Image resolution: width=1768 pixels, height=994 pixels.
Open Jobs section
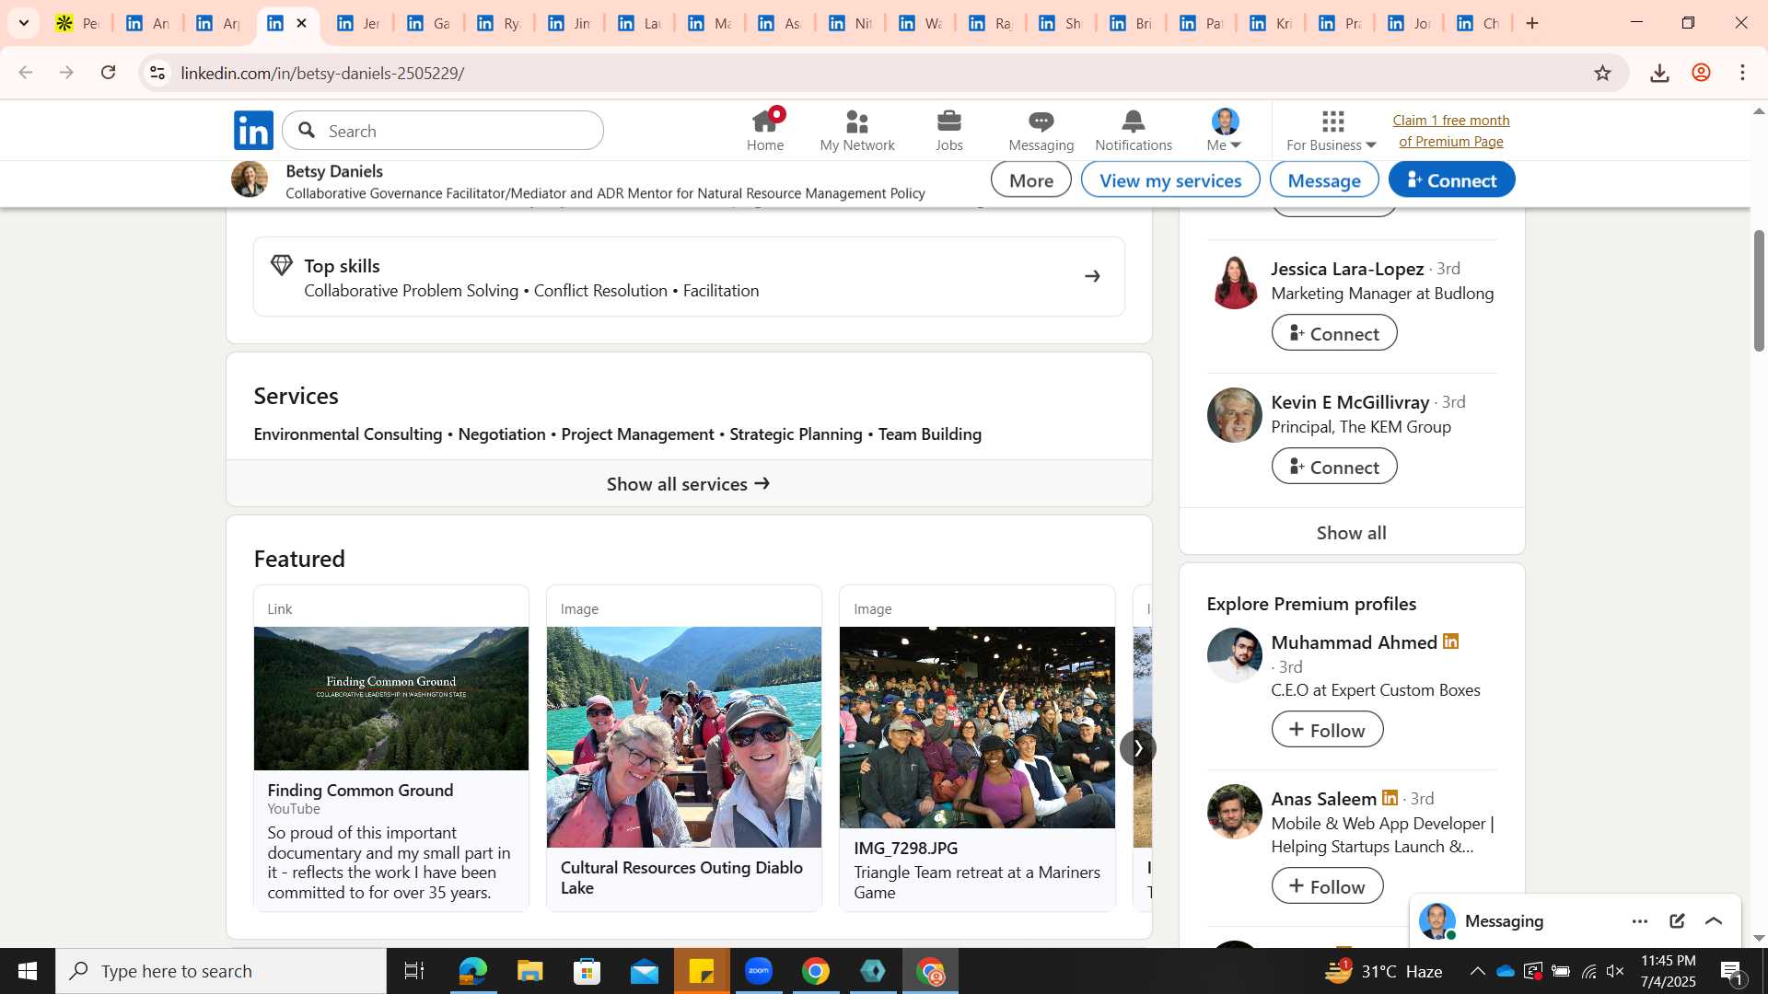948,130
